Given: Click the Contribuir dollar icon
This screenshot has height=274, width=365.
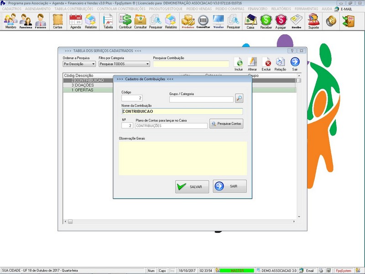Looking at the screenshot, I should pos(125,21).
